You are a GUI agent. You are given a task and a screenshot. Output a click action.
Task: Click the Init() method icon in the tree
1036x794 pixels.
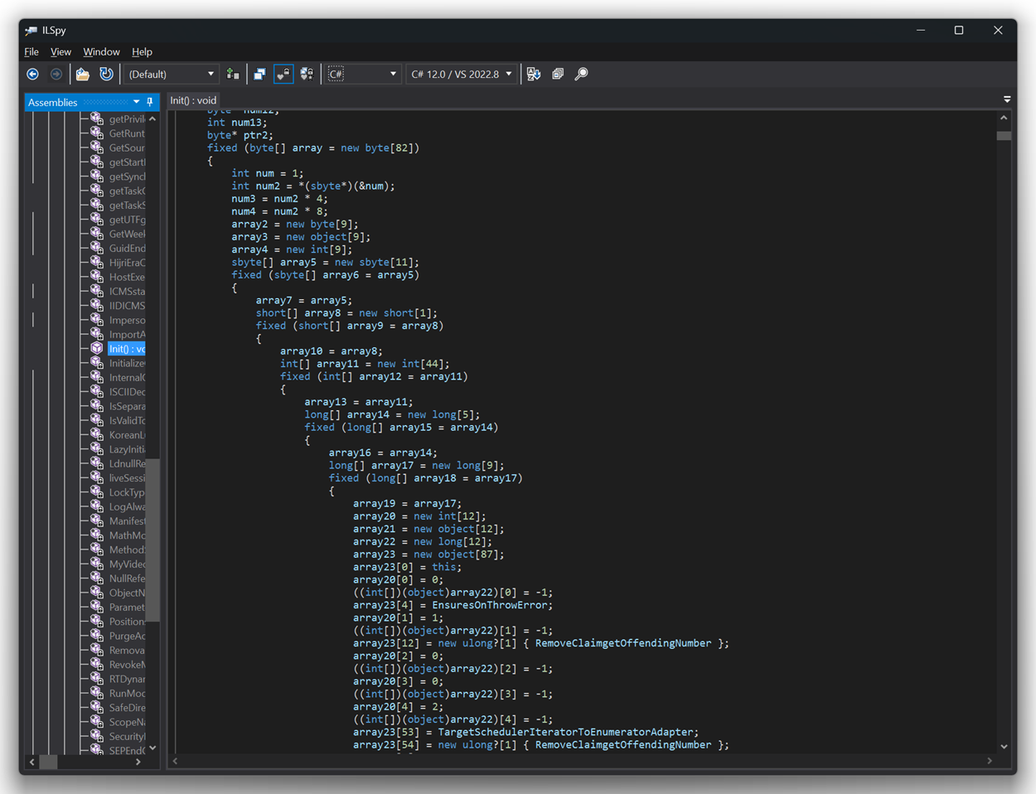95,348
